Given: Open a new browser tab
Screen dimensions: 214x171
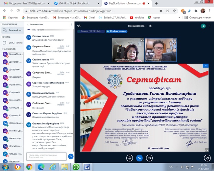Looking at the screenshot, I should coord(156,3).
